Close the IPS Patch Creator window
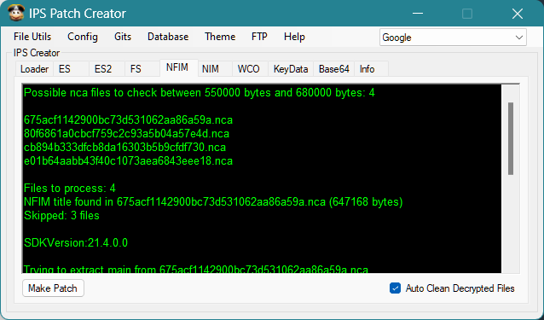The width and height of the screenshot is (544, 320). [518, 14]
